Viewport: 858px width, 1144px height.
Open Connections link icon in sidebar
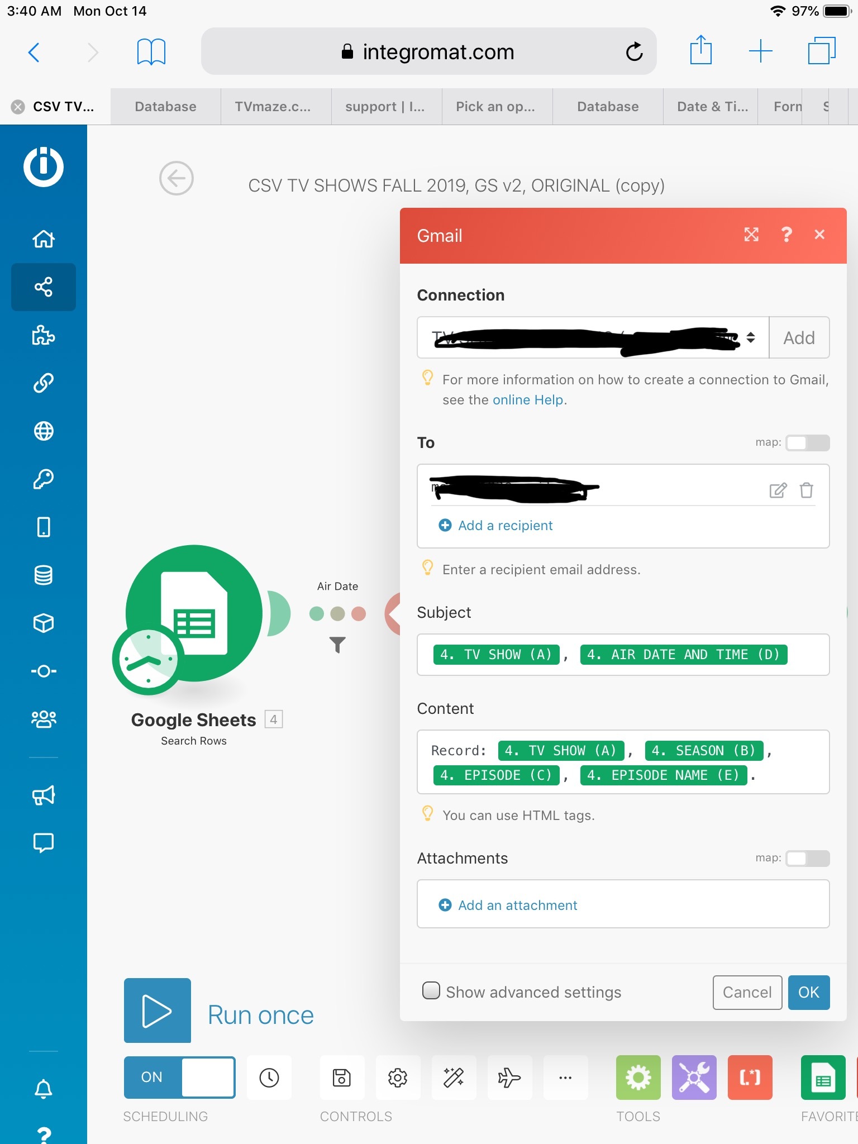point(44,383)
